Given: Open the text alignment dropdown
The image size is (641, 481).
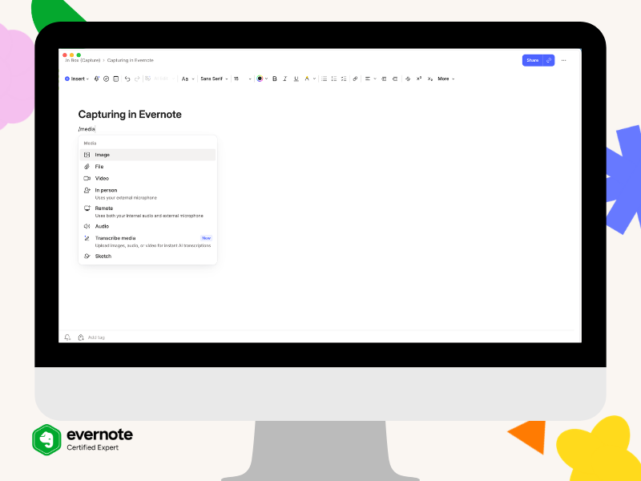Looking at the screenshot, I should click(370, 79).
